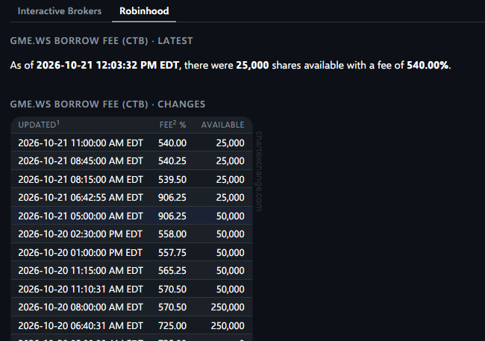Click the row with fee 539.50
This screenshot has width=485, height=341.
coord(132,179)
